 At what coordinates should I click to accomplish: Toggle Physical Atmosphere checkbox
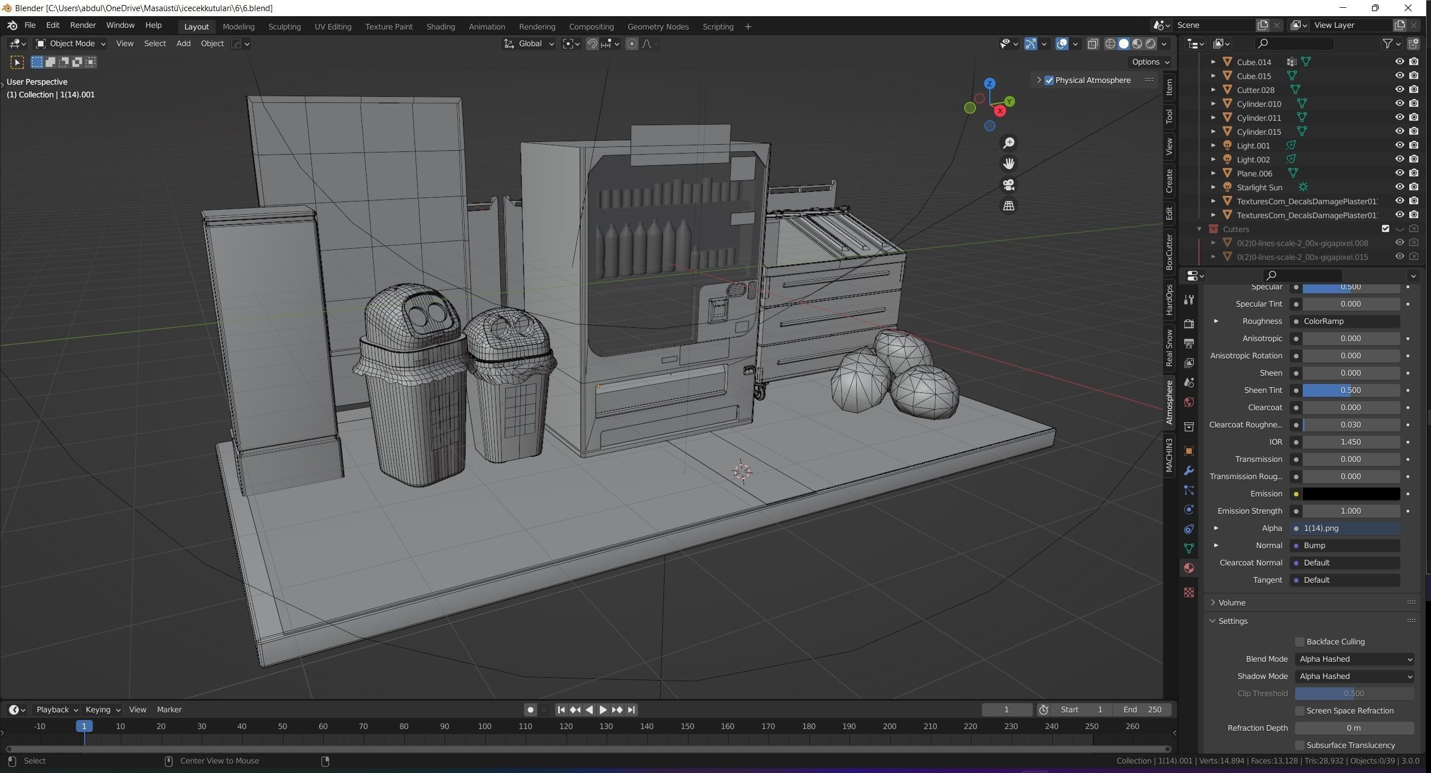click(1049, 80)
